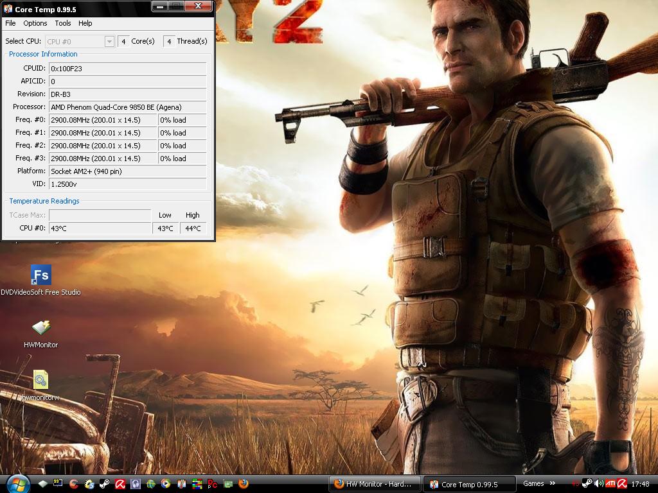Viewport: 658px width, 493px height.
Task: Click the Freq. #0 load value
Action: (x=182, y=120)
